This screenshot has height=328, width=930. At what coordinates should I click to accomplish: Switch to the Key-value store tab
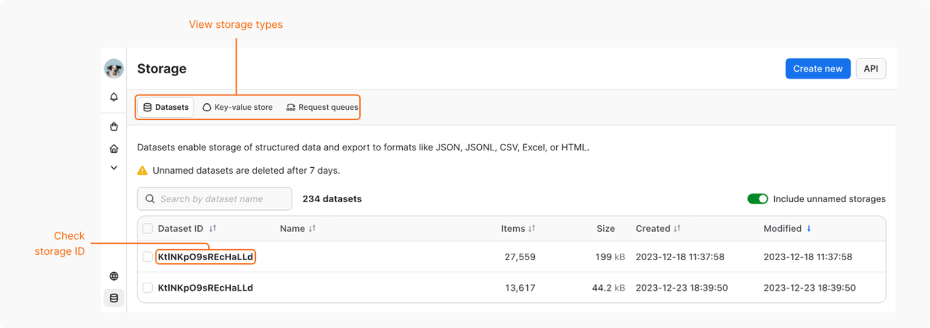click(x=238, y=107)
